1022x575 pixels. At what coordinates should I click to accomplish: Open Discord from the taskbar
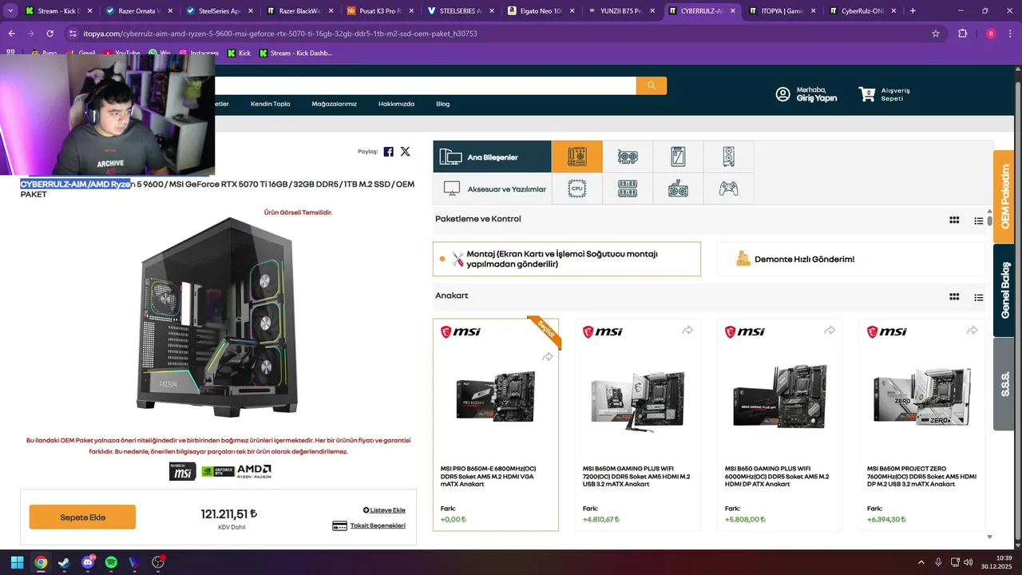pyautogui.click(x=88, y=562)
